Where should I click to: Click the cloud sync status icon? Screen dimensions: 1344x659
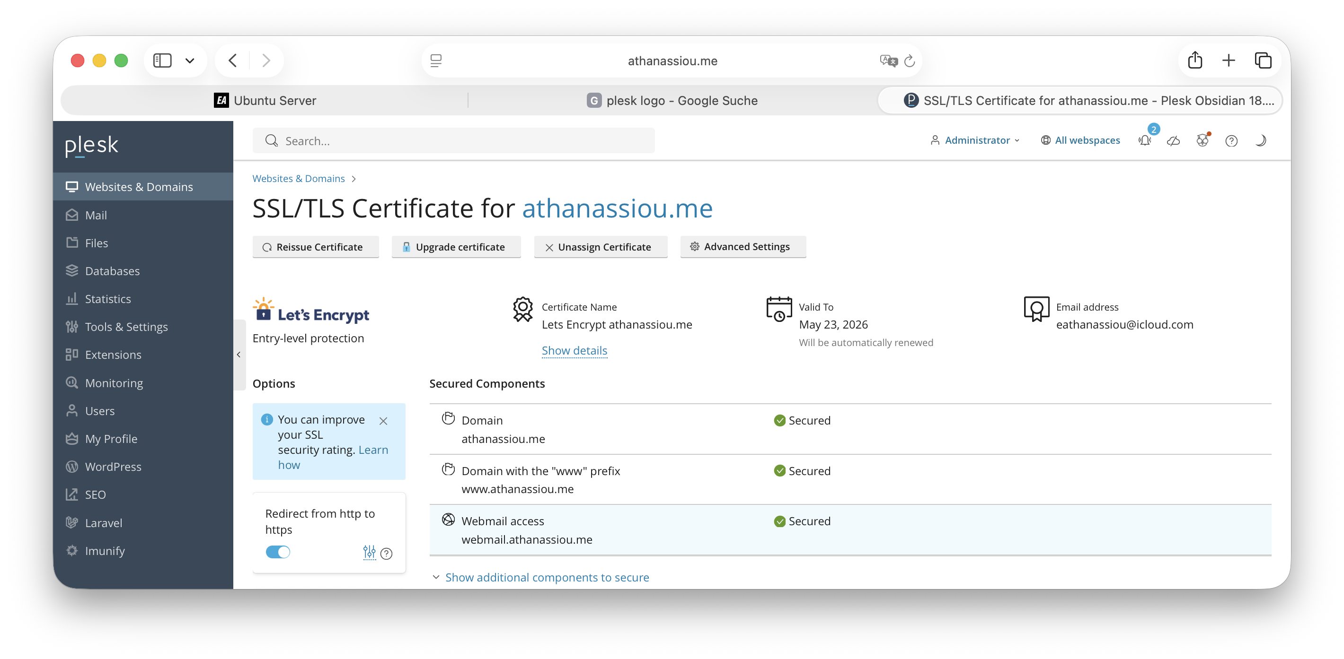pos(1173,140)
